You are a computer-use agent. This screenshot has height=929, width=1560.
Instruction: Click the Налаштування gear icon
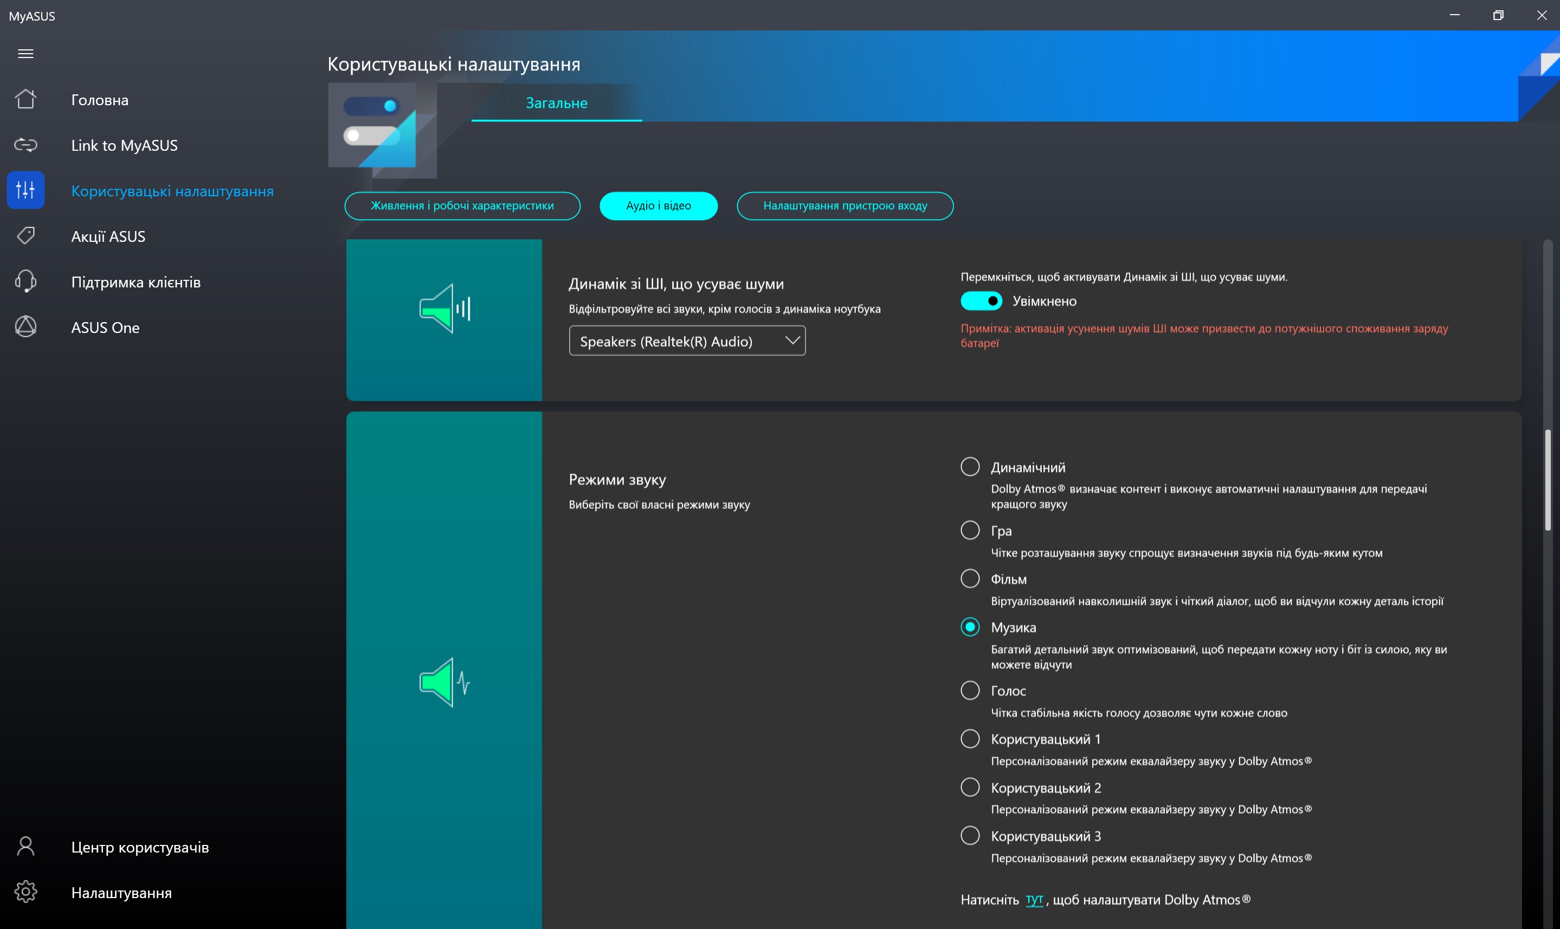click(x=25, y=892)
